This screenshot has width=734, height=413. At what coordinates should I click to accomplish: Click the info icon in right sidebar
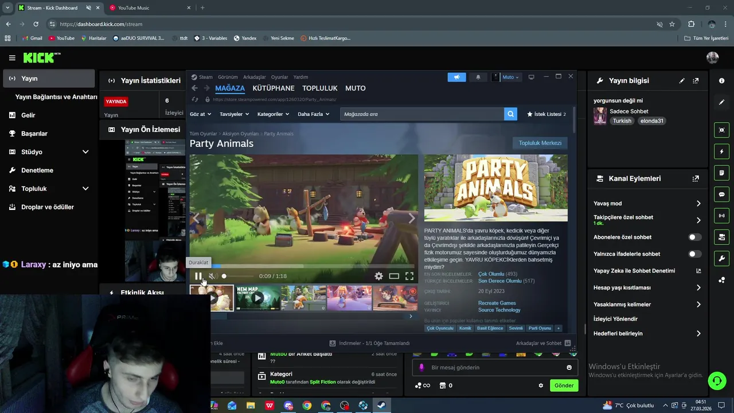coord(721,81)
